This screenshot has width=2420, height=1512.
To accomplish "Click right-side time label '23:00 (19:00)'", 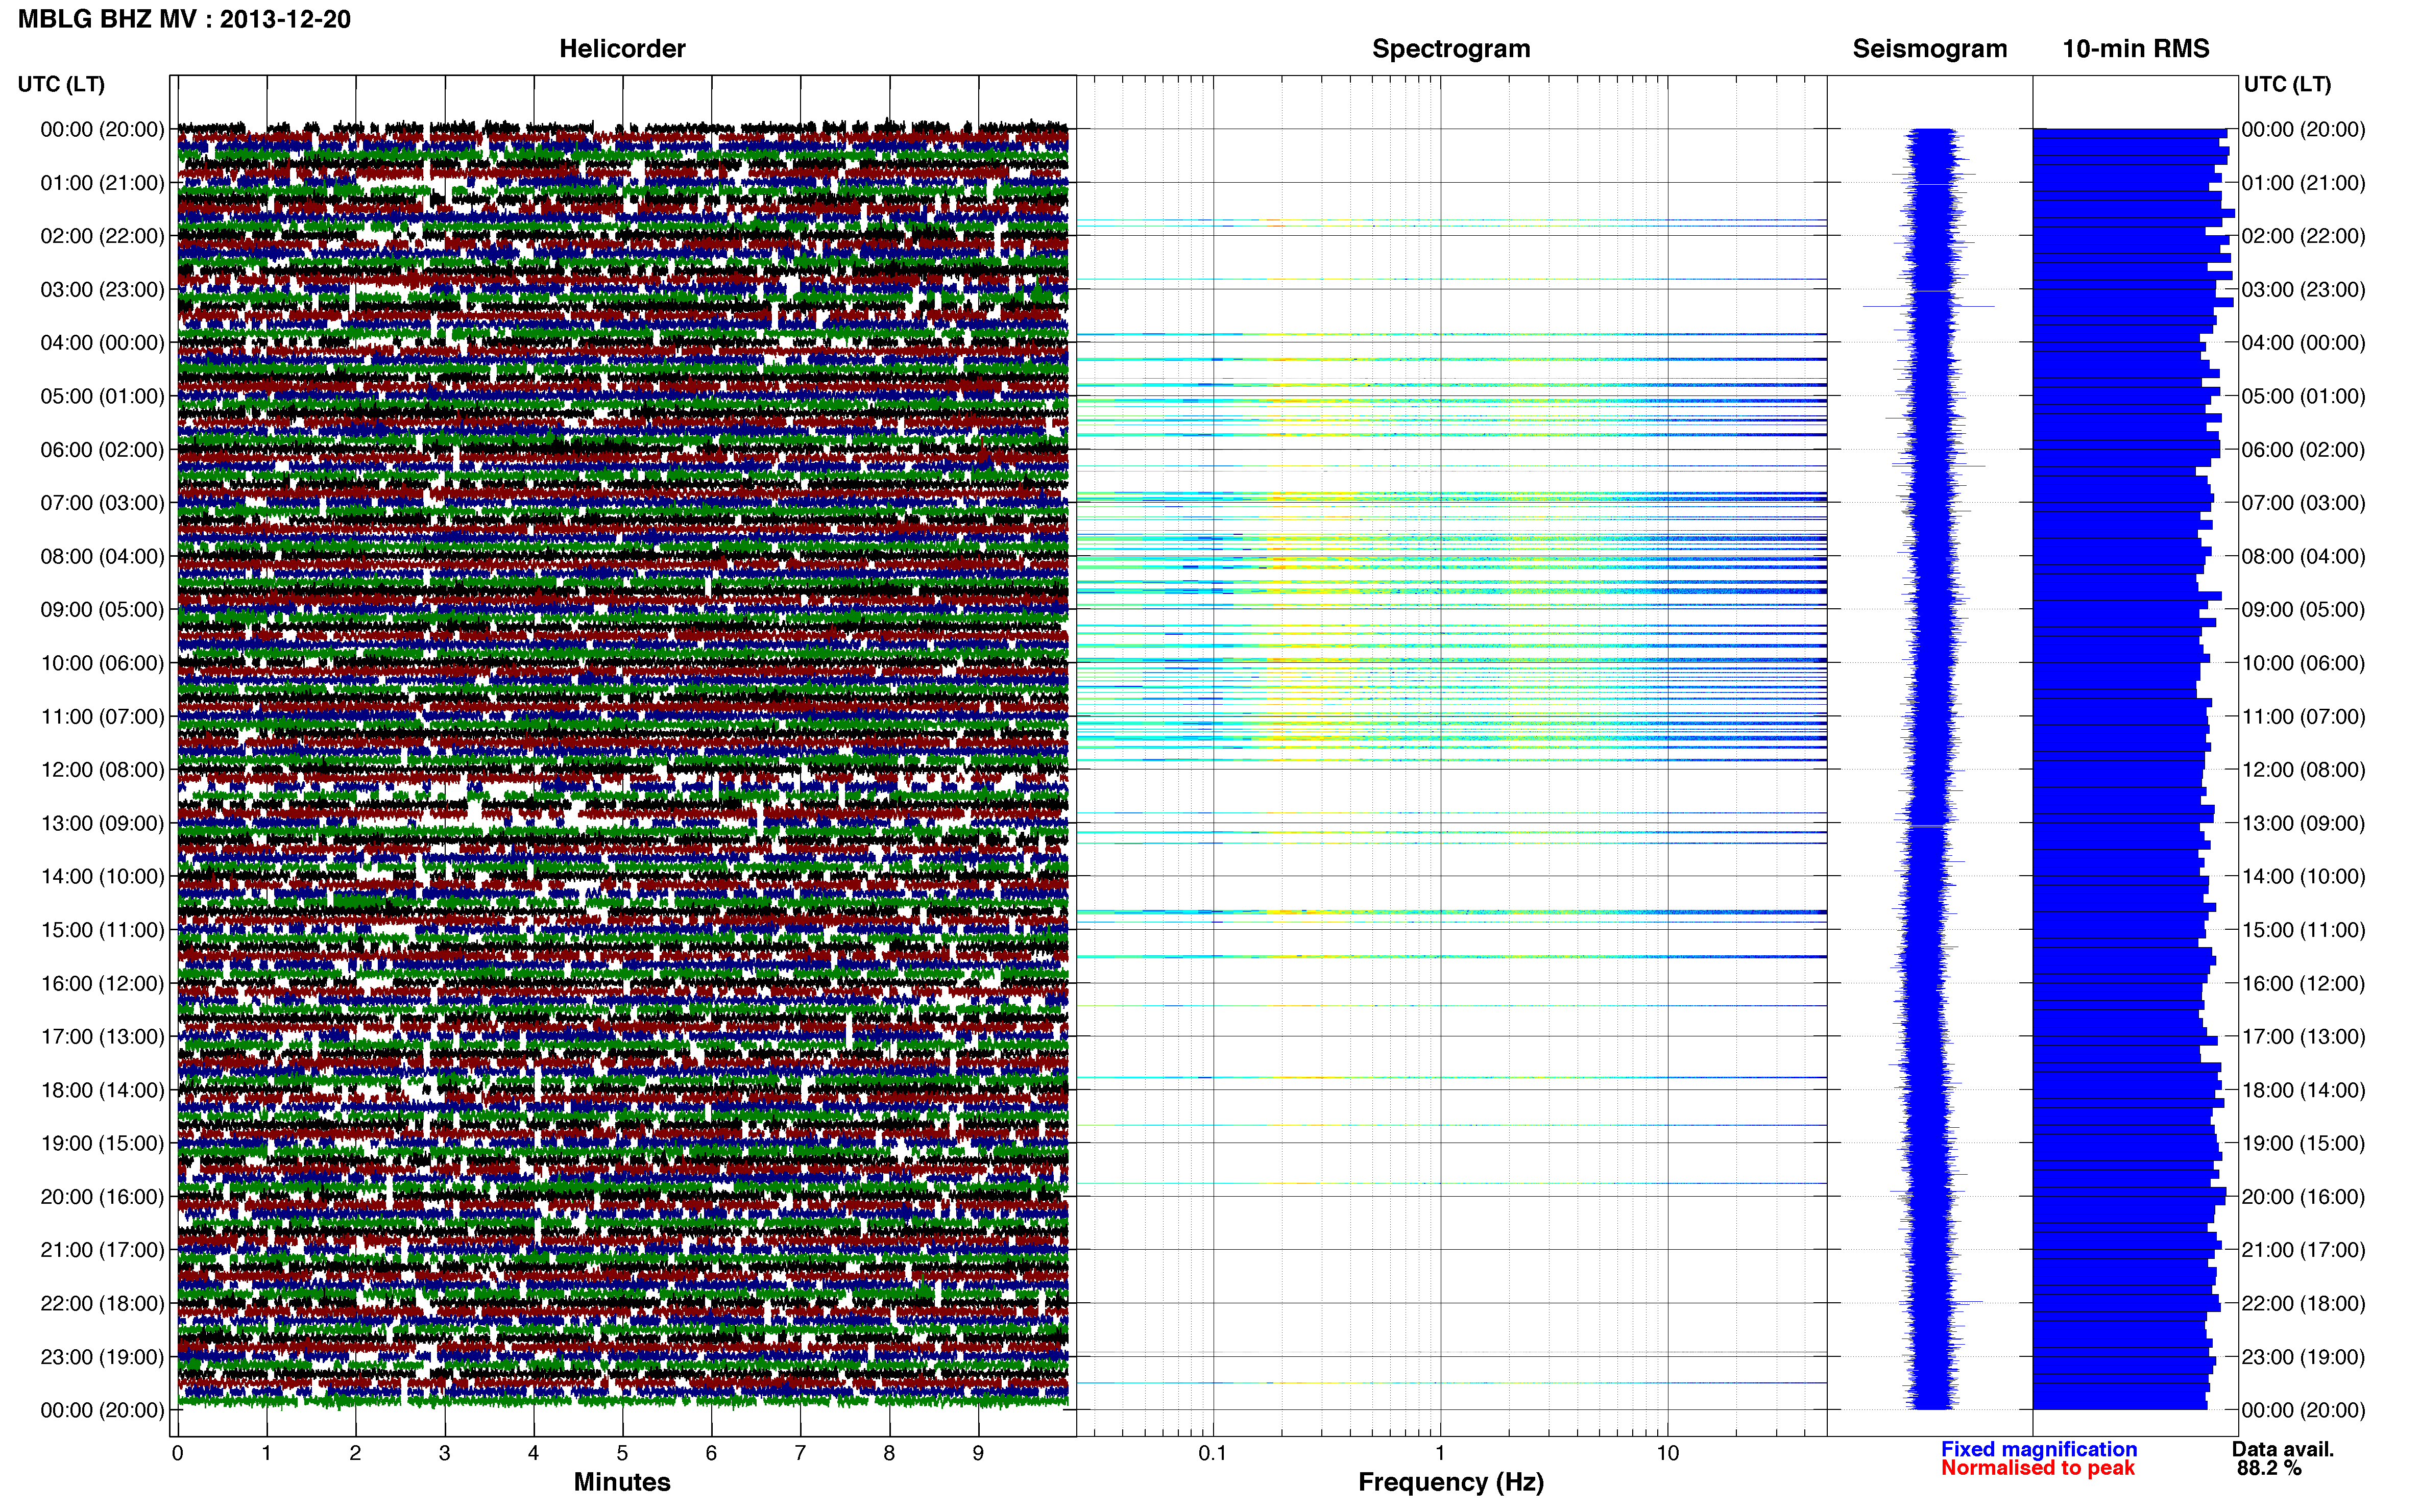I will click(2303, 1357).
